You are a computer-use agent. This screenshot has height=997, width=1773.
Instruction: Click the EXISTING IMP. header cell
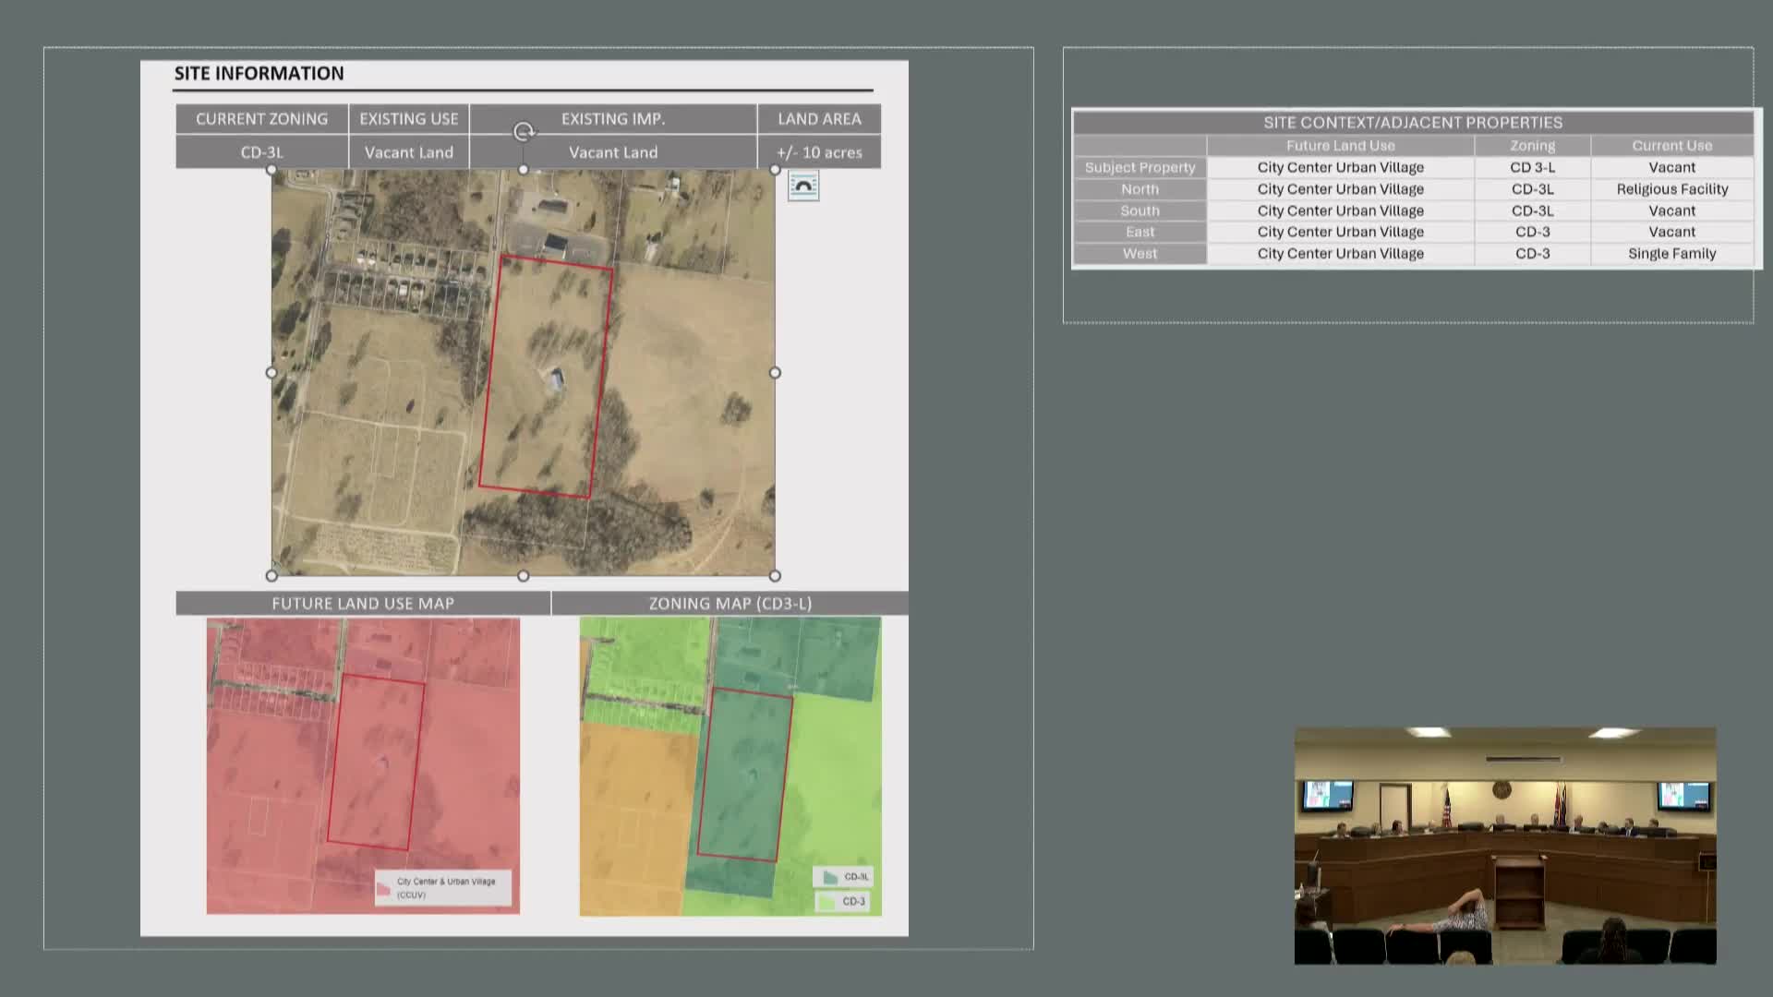pos(613,119)
